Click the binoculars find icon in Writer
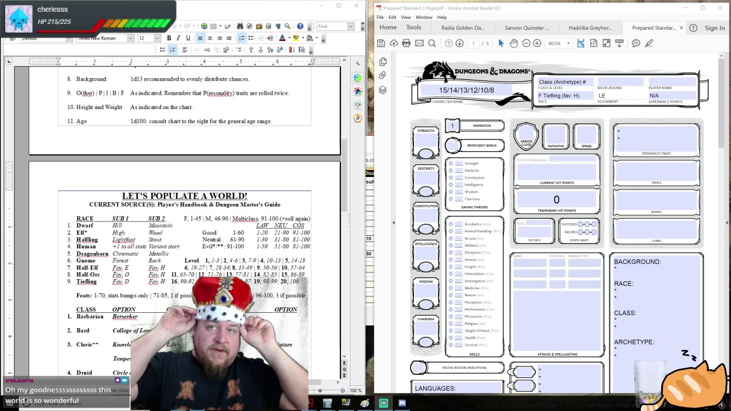This screenshot has height=411, width=731. click(x=240, y=26)
